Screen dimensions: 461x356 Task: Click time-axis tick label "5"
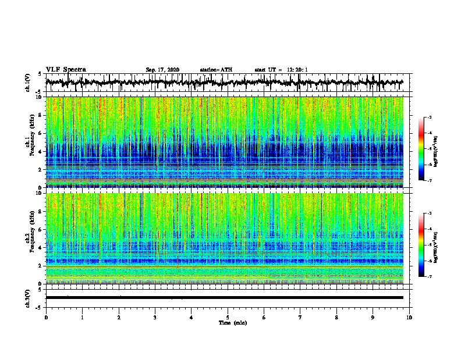(228, 318)
